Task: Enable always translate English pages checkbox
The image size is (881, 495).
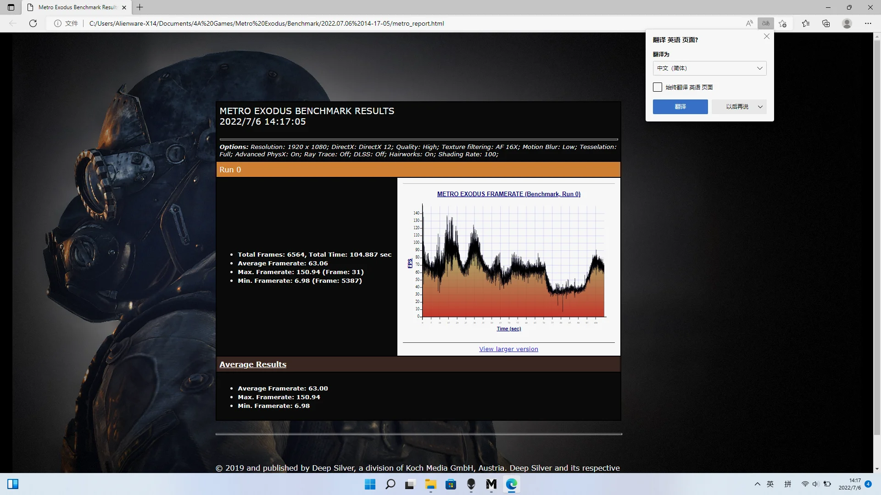Action: 658,87
